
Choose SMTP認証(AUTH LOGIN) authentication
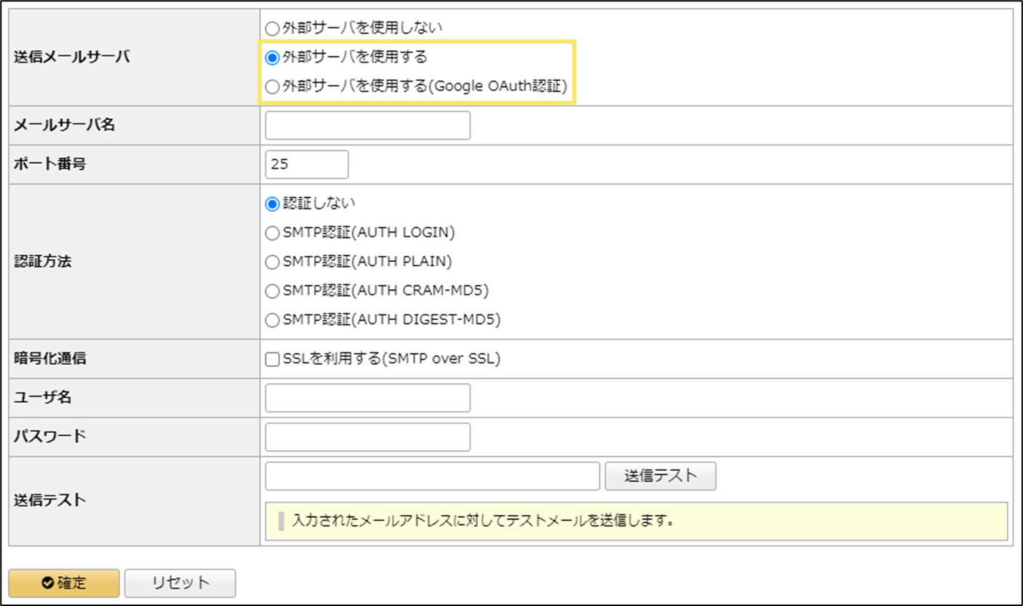[272, 233]
